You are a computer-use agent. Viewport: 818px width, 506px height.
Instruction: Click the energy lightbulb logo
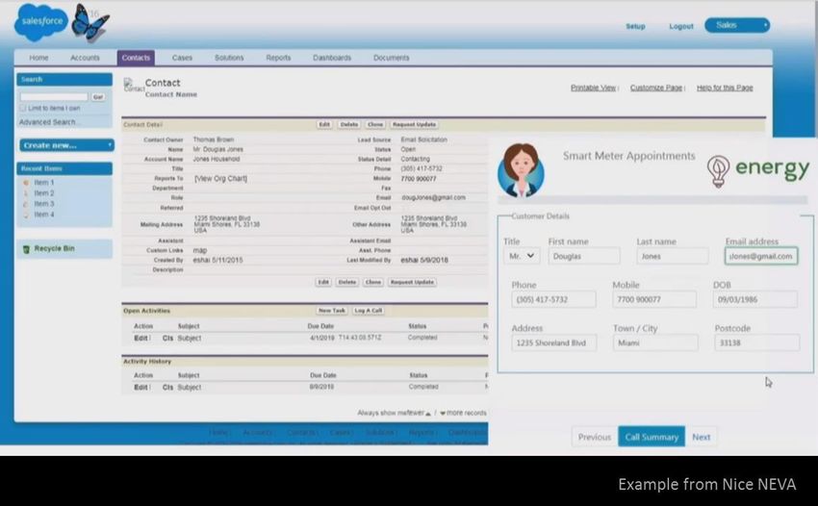coord(718,171)
